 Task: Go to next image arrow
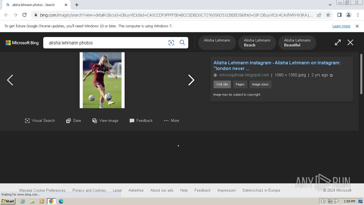pos(191,80)
